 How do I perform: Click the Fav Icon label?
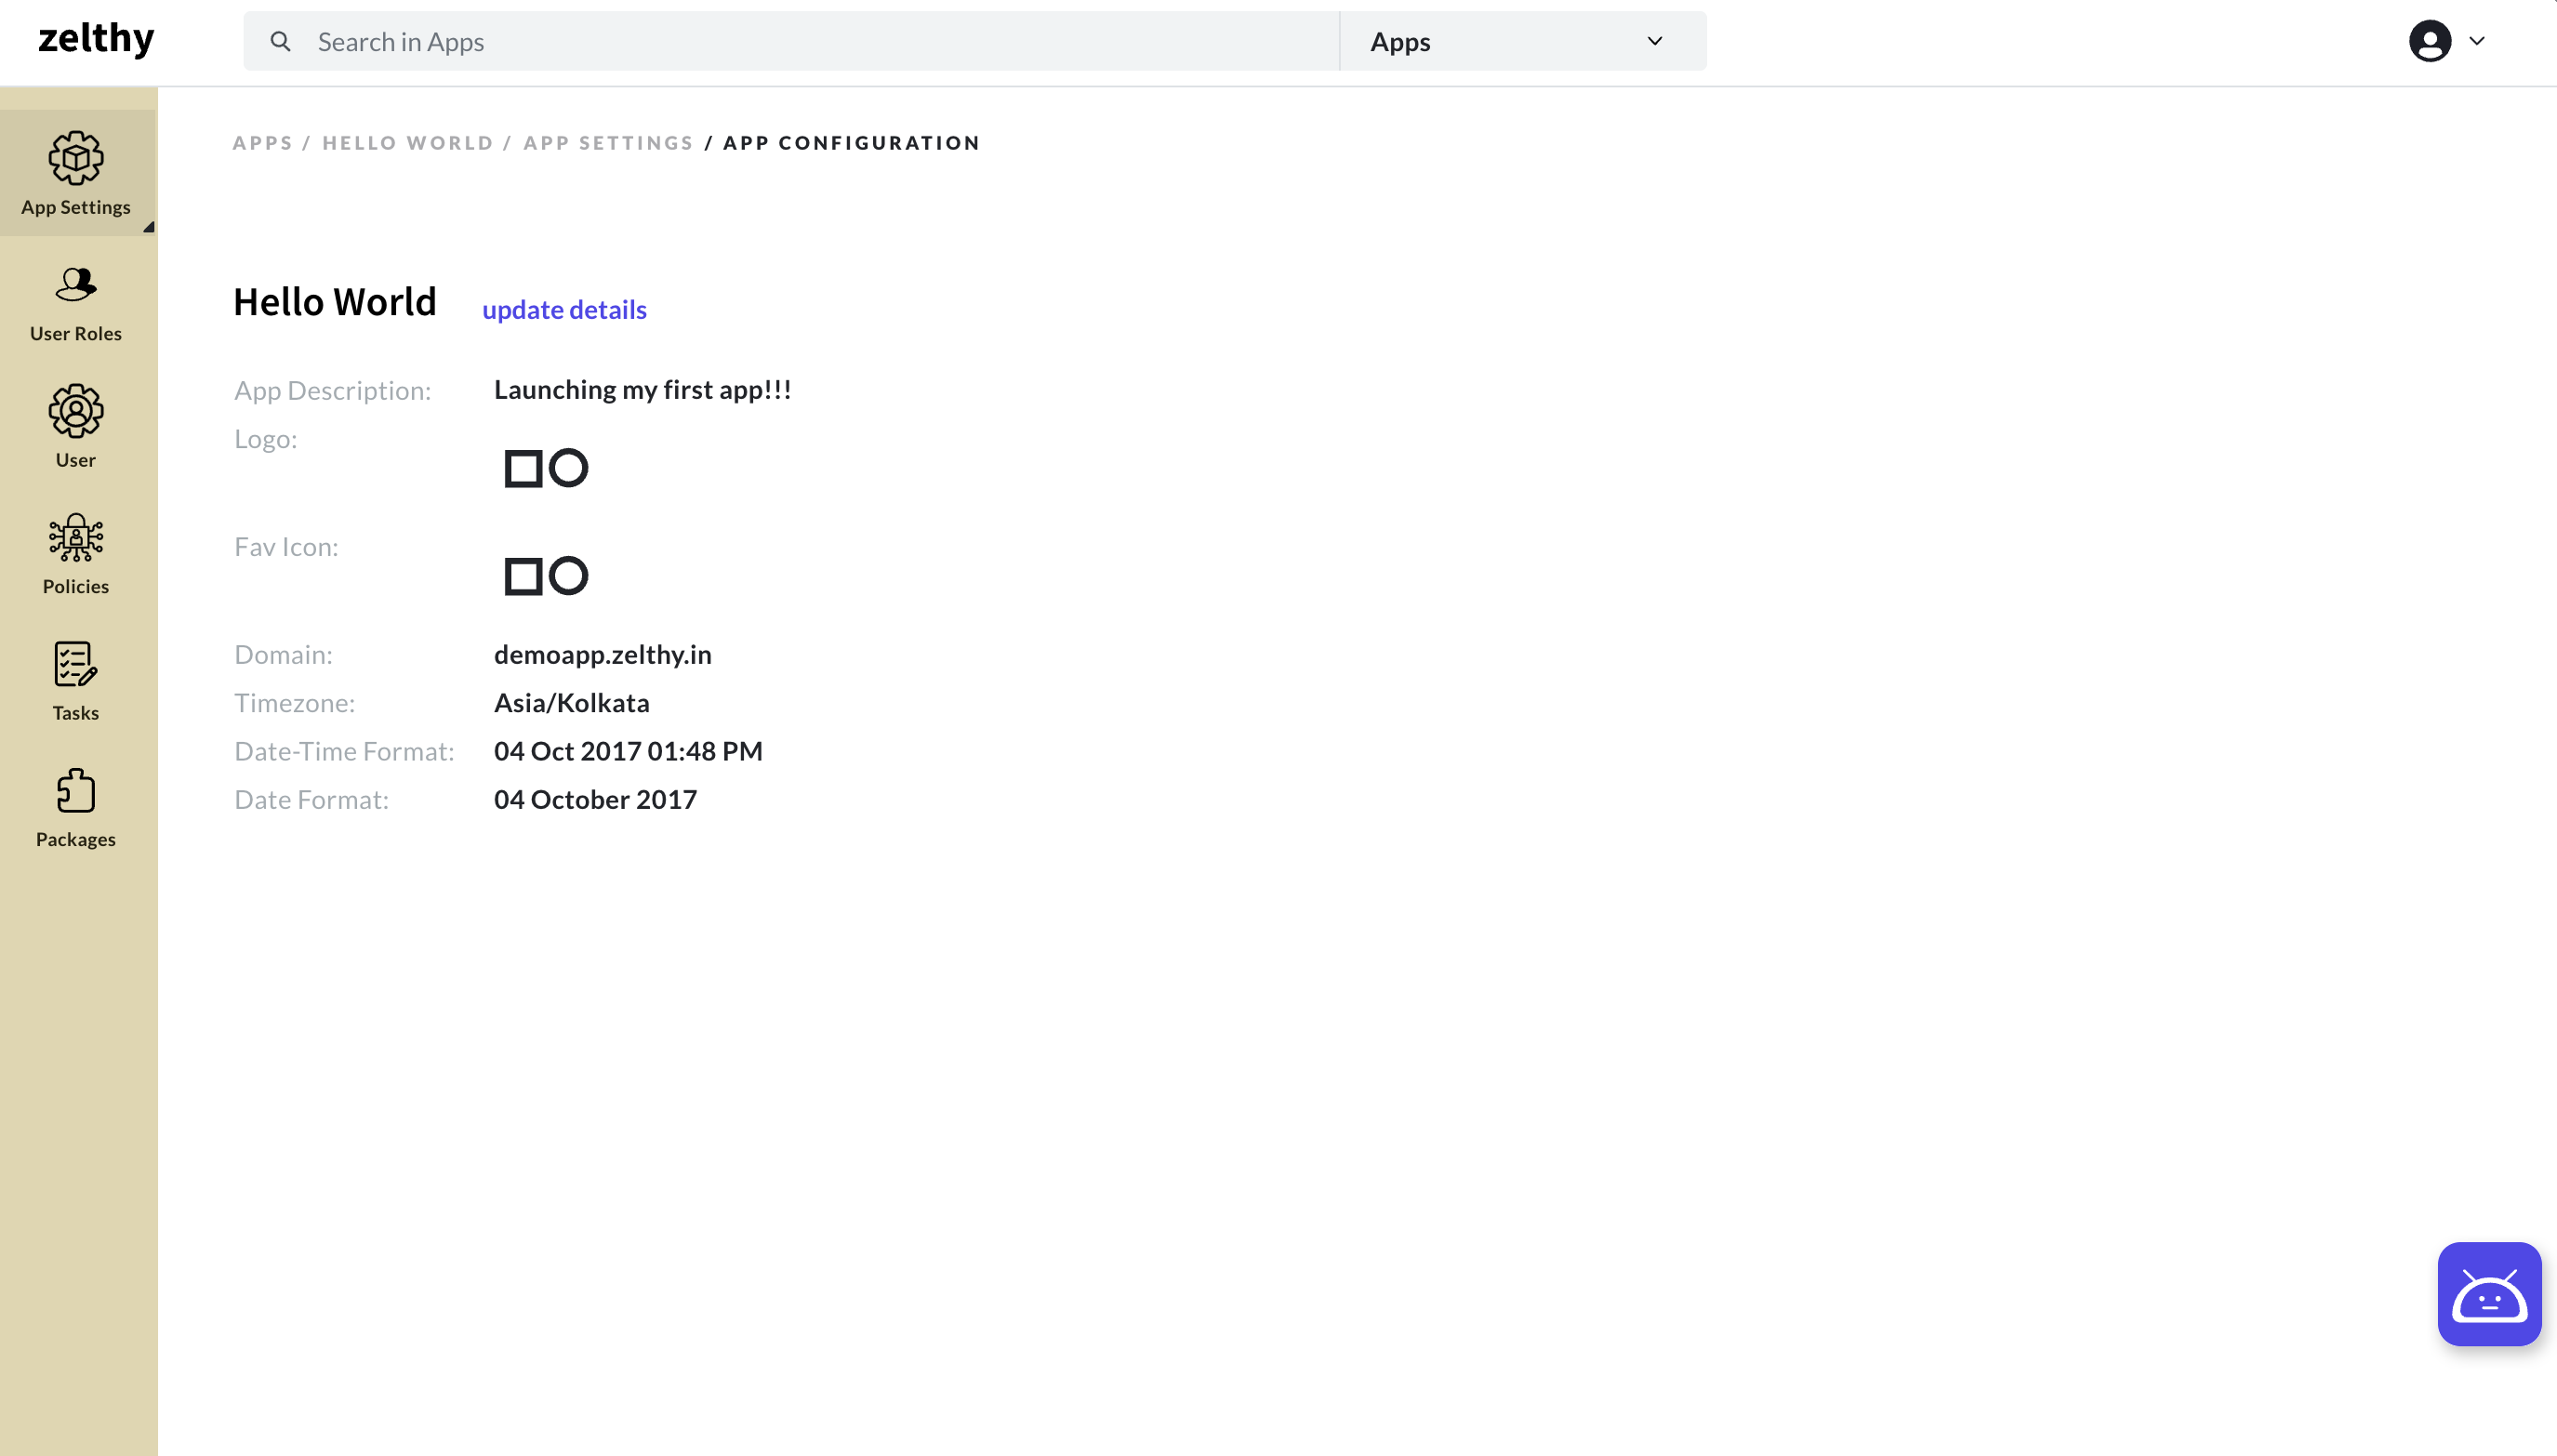pyautogui.click(x=287, y=546)
